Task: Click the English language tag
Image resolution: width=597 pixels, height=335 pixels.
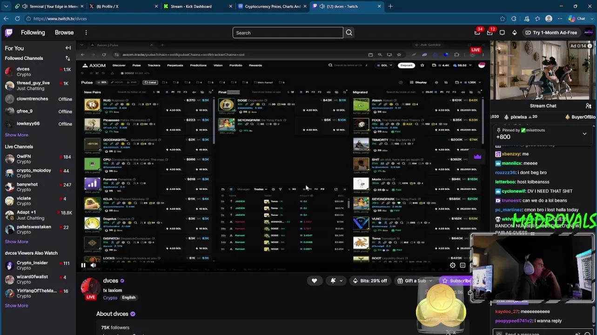Action: pos(129,298)
